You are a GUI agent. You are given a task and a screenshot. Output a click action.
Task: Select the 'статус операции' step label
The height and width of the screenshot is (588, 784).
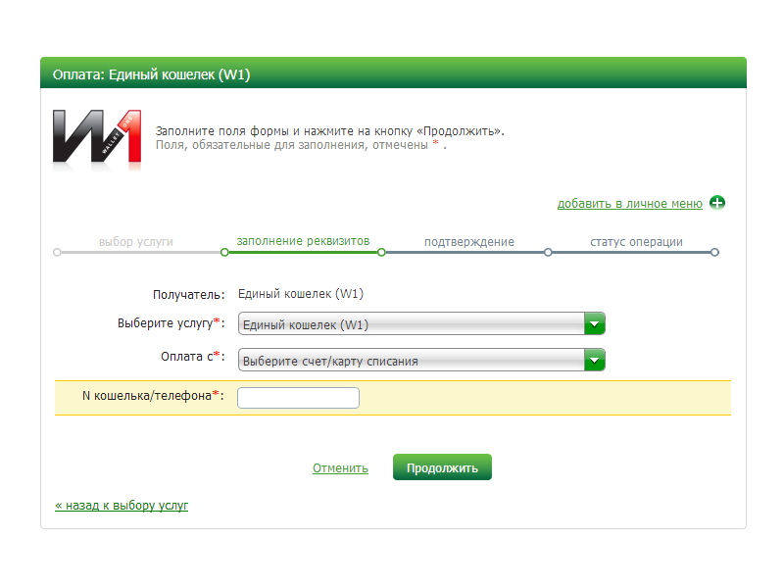coord(636,241)
